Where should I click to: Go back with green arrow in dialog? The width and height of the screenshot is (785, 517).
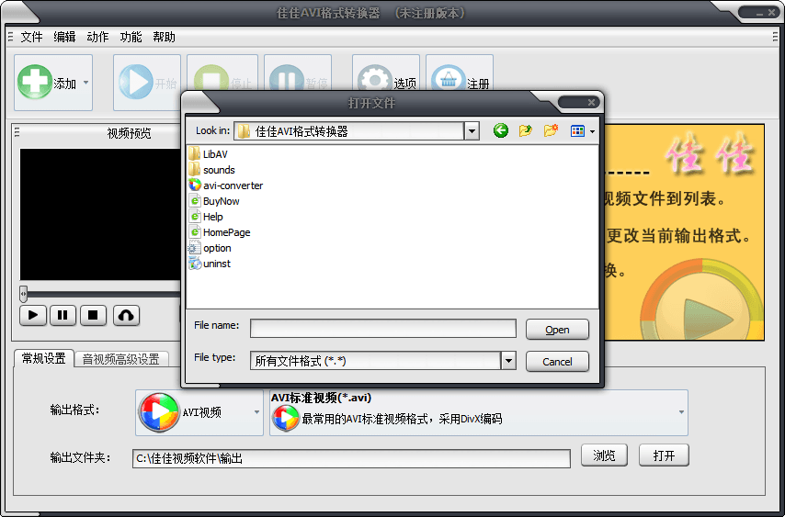(x=501, y=131)
